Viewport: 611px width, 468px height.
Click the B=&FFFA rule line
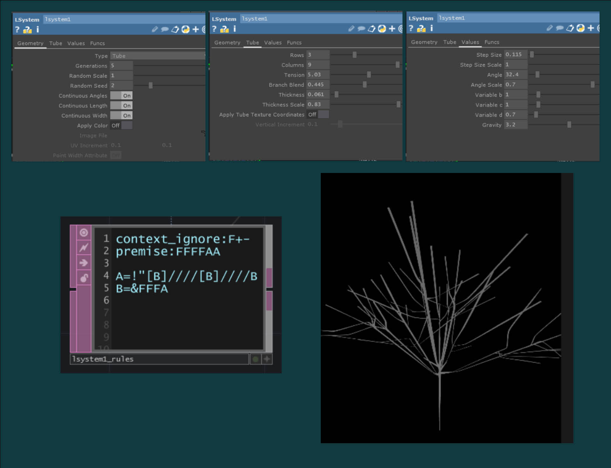142,289
